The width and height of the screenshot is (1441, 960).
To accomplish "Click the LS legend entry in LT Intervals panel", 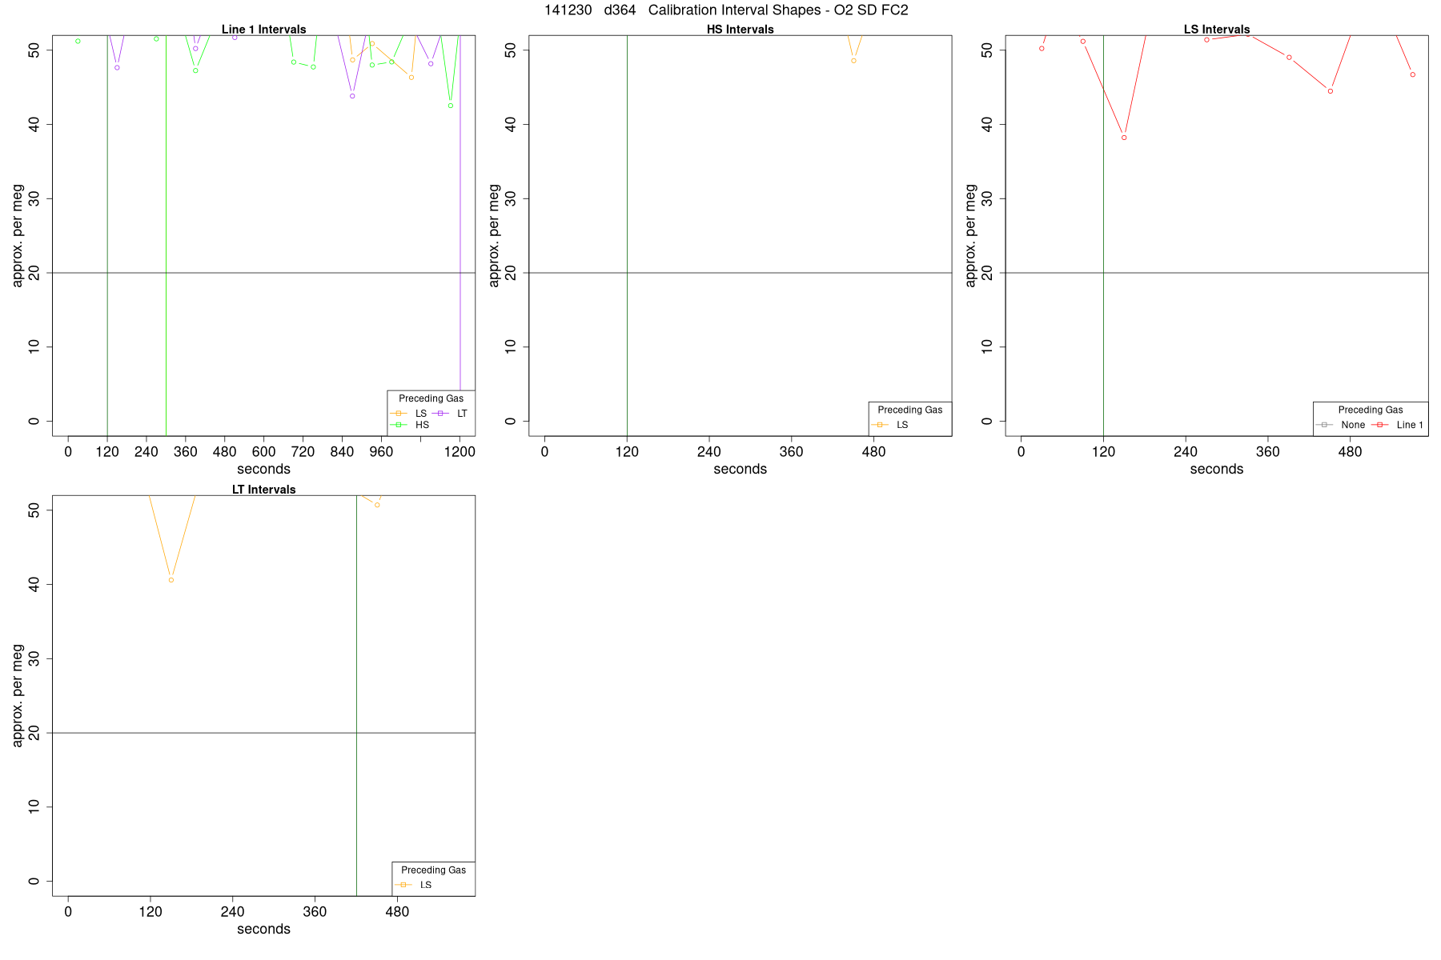I will tap(413, 885).
